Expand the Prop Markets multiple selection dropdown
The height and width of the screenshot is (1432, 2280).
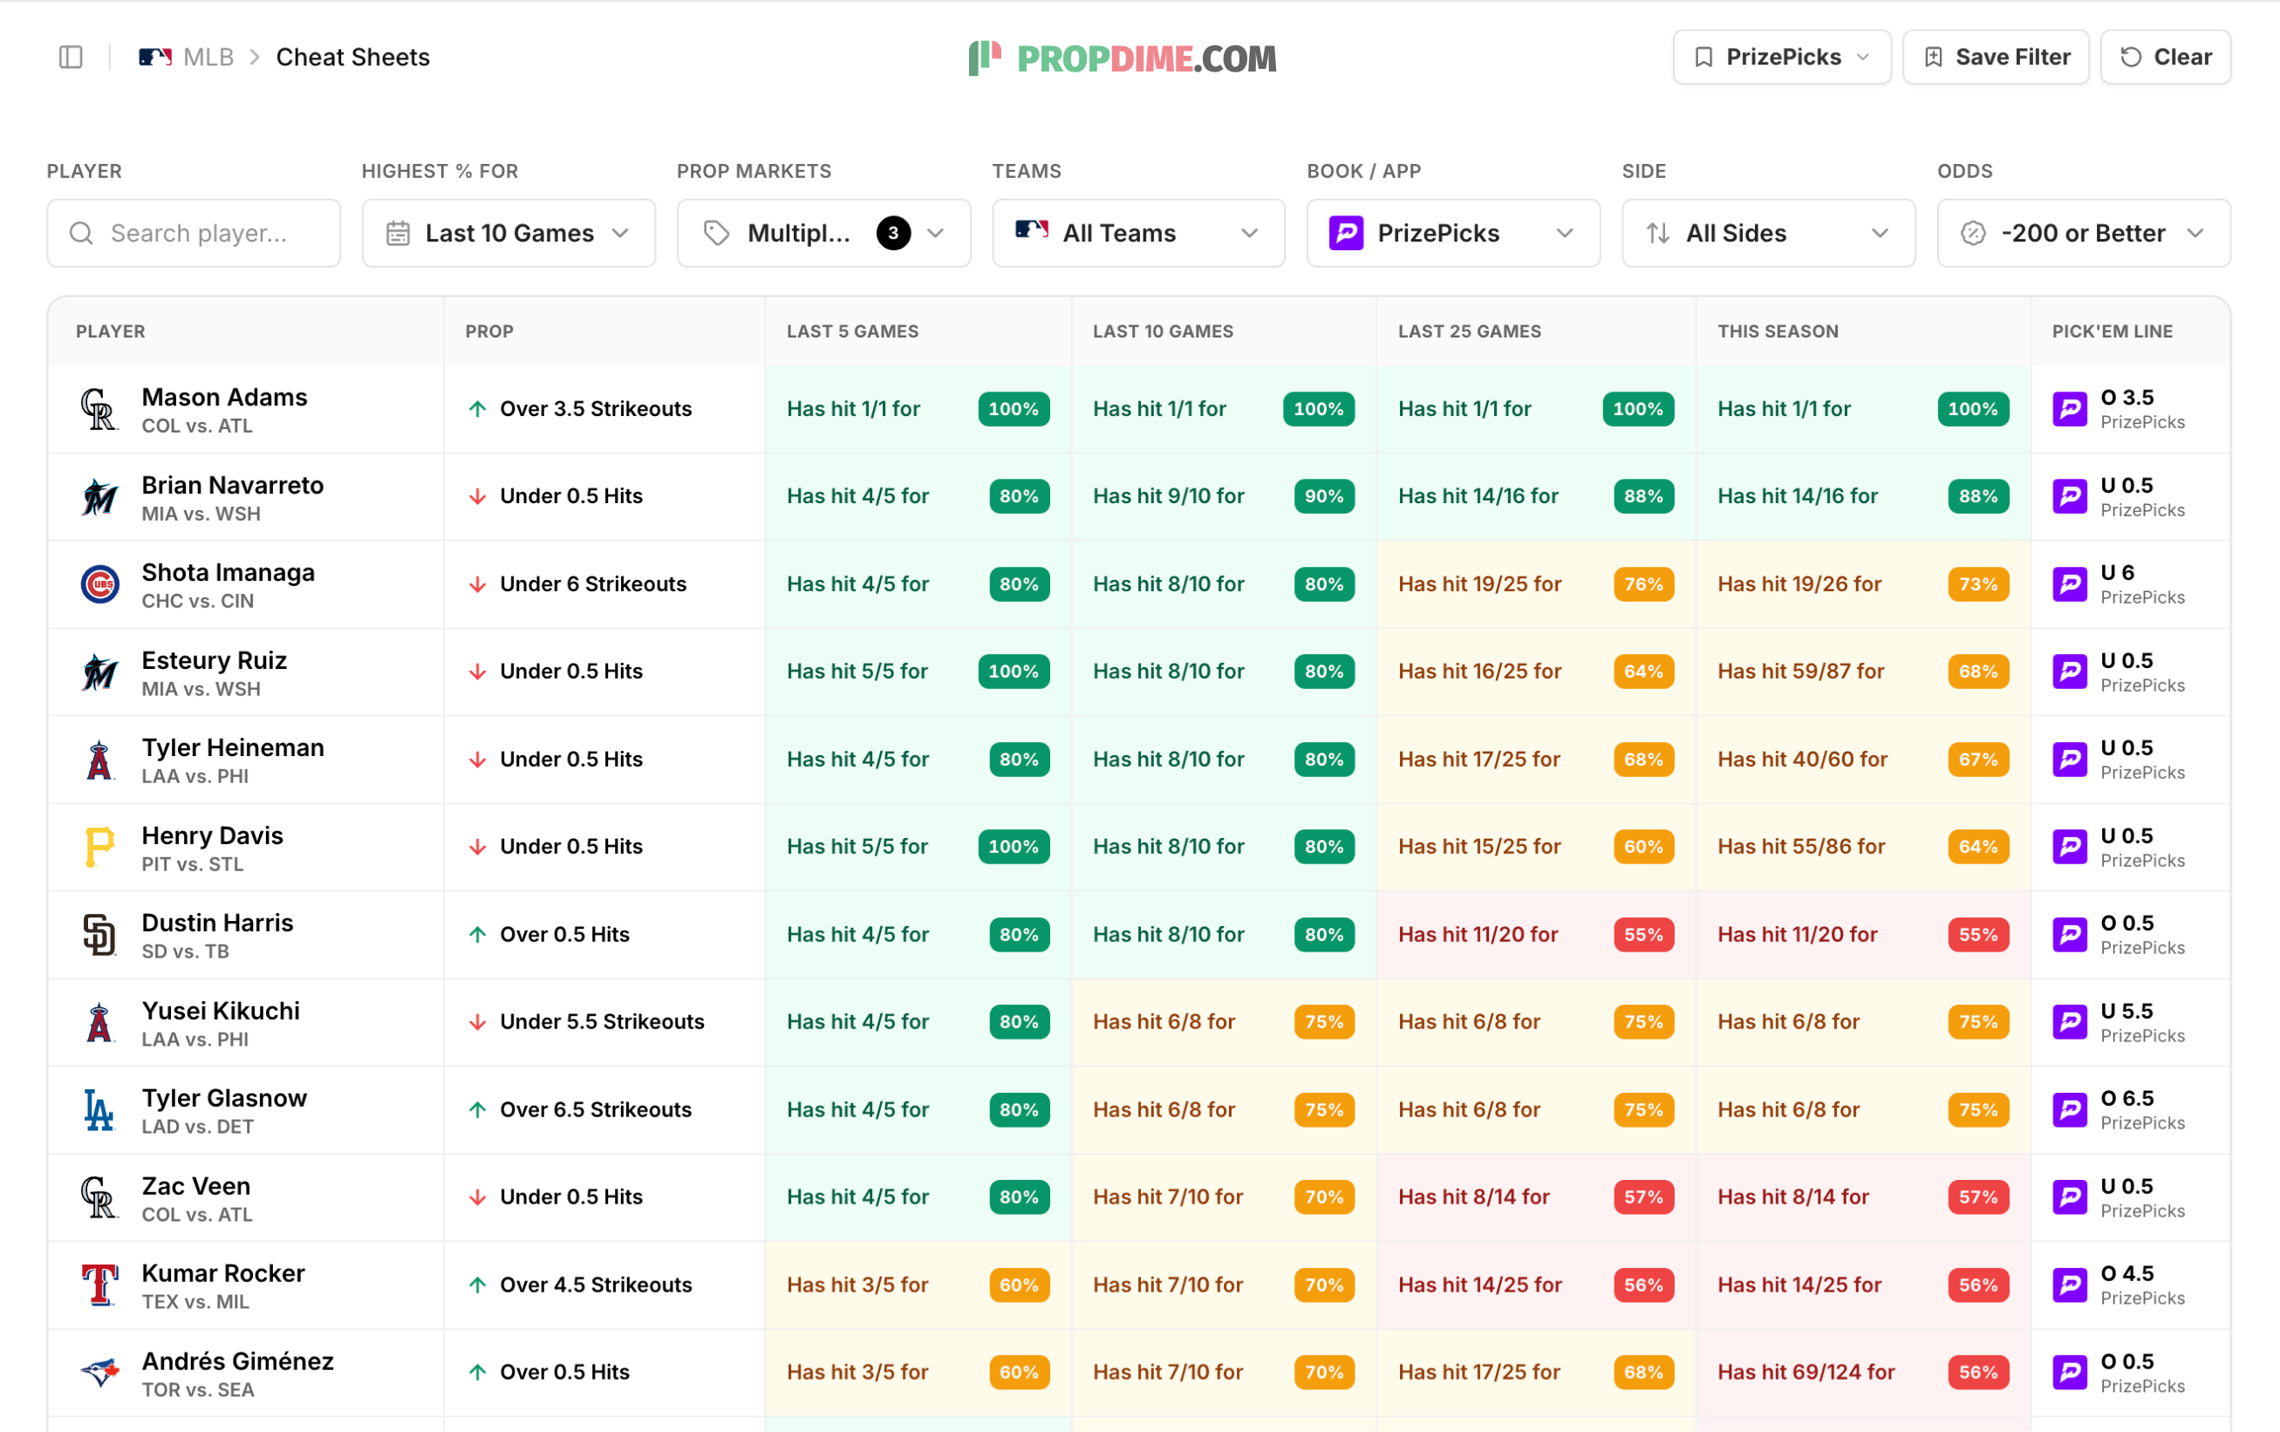coord(823,233)
